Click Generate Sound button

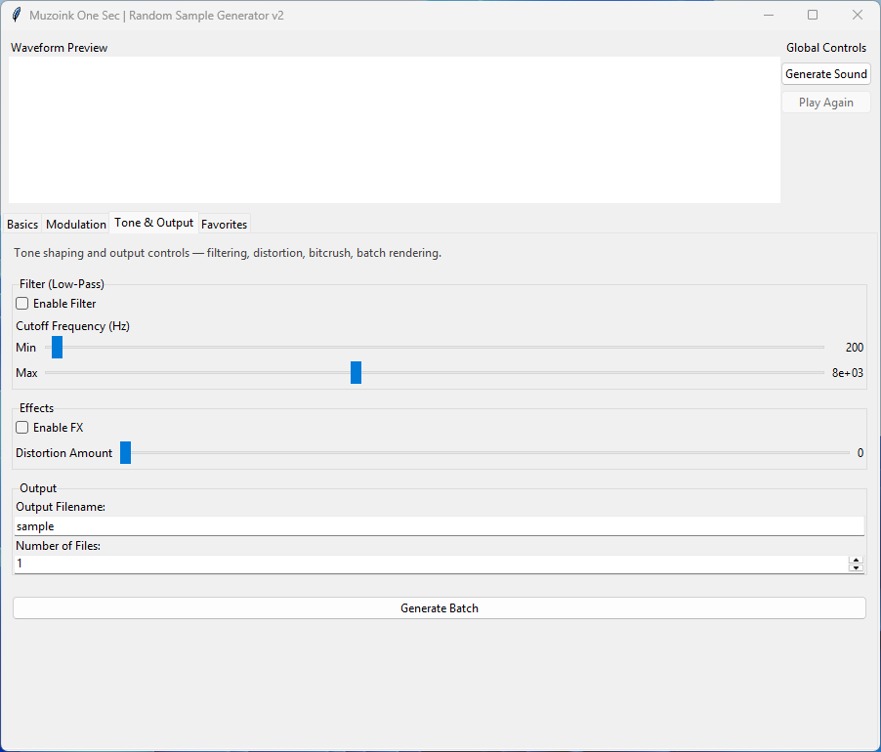826,74
